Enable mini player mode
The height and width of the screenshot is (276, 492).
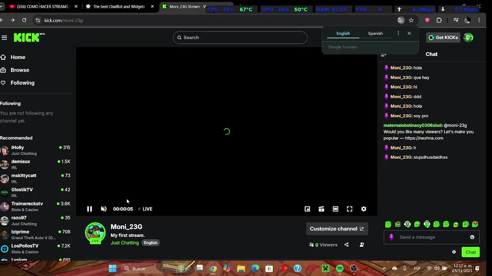click(307, 209)
